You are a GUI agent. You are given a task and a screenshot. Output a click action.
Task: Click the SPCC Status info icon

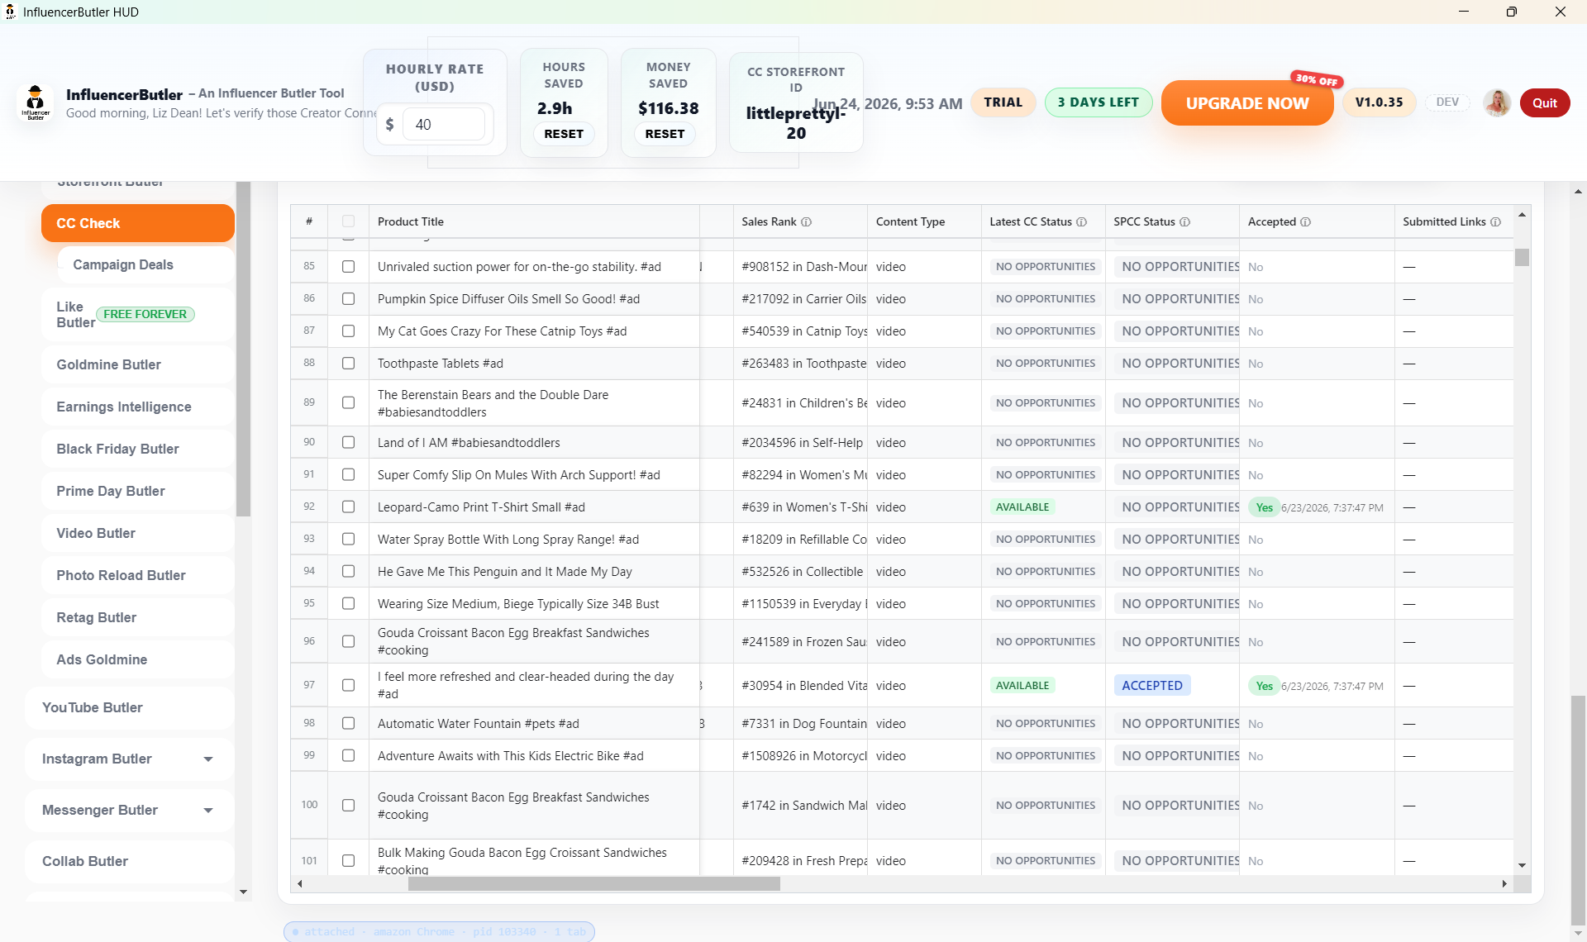click(1184, 222)
